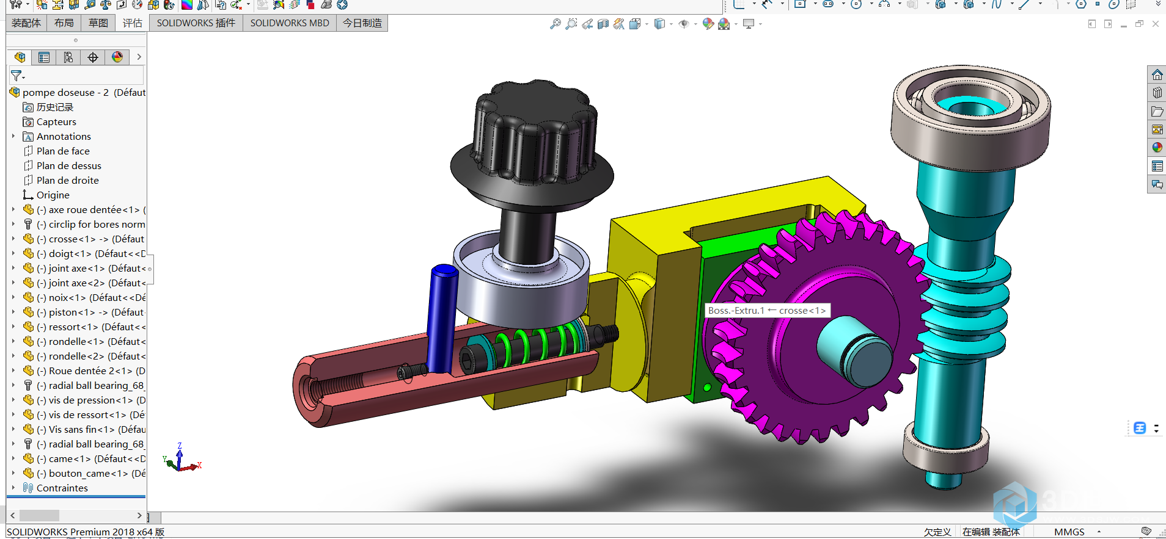This screenshot has height=539, width=1166.
Task: Switch to the DimXpertManager tab
Action: pyautogui.click(x=93, y=57)
